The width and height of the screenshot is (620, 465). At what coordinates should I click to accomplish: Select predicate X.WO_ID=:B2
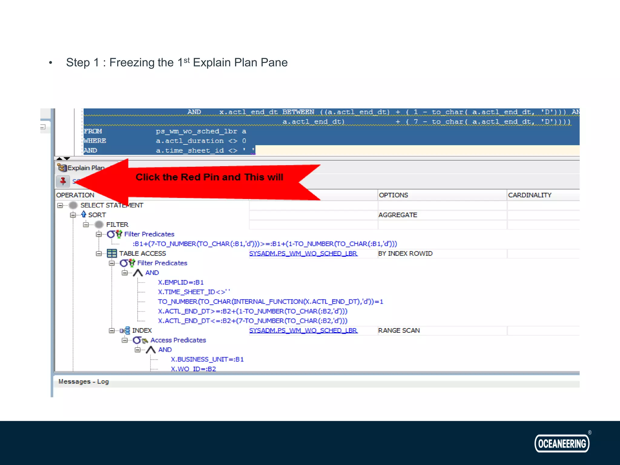coord(193,369)
